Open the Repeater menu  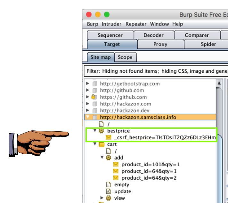click(x=136, y=24)
